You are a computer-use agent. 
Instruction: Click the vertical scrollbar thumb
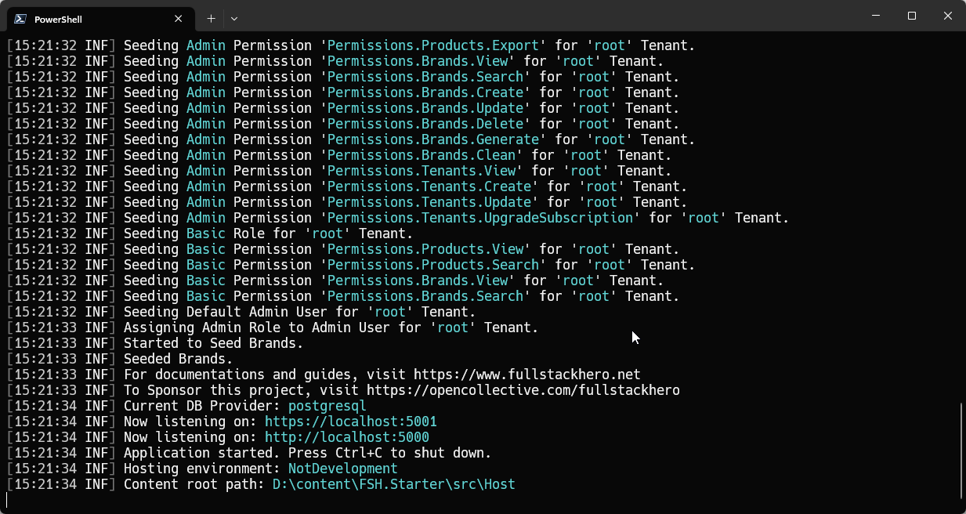click(961, 450)
